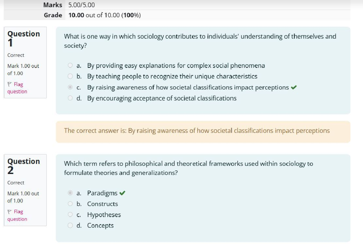This screenshot has width=363, height=244.
Task: Select the Constructs radio button
Action: click(70, 204)
